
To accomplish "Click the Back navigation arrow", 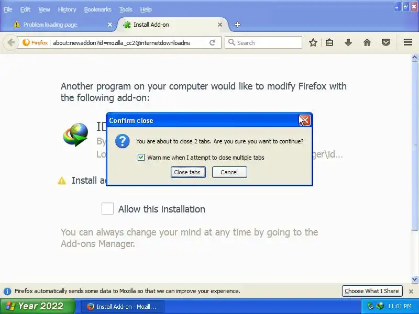I will click(x=11, y=42).
